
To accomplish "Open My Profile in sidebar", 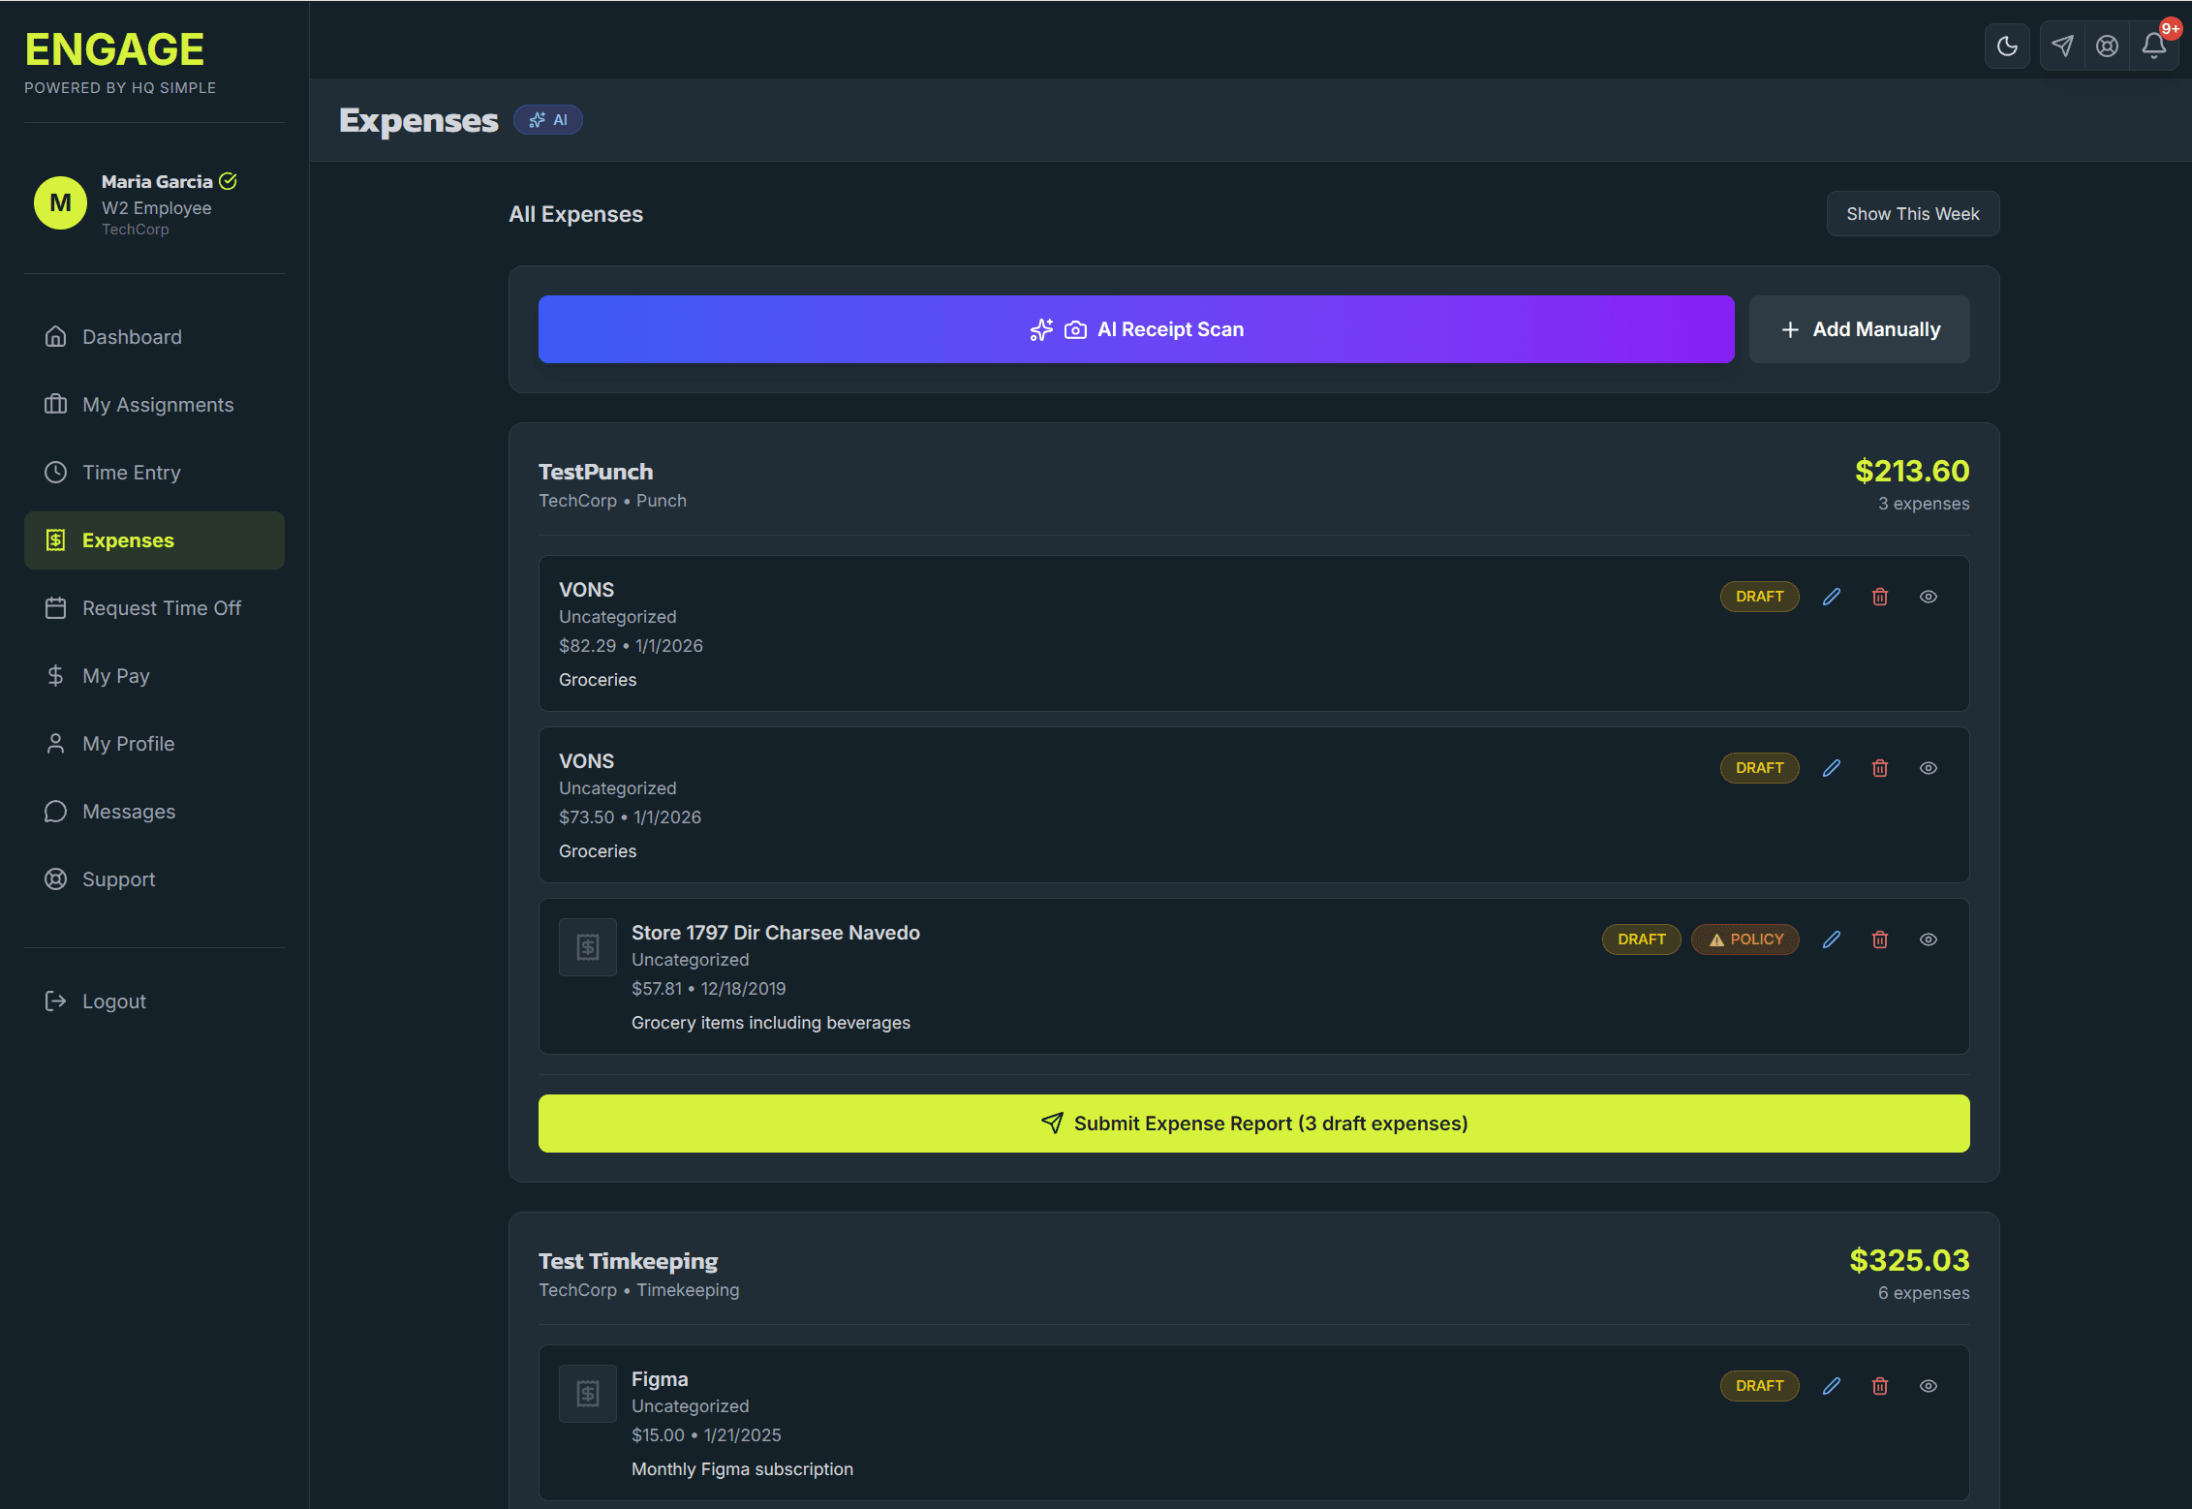I will tap(154, 744).
